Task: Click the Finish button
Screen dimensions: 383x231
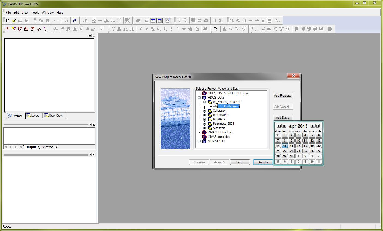Action: tap(240, 162)
